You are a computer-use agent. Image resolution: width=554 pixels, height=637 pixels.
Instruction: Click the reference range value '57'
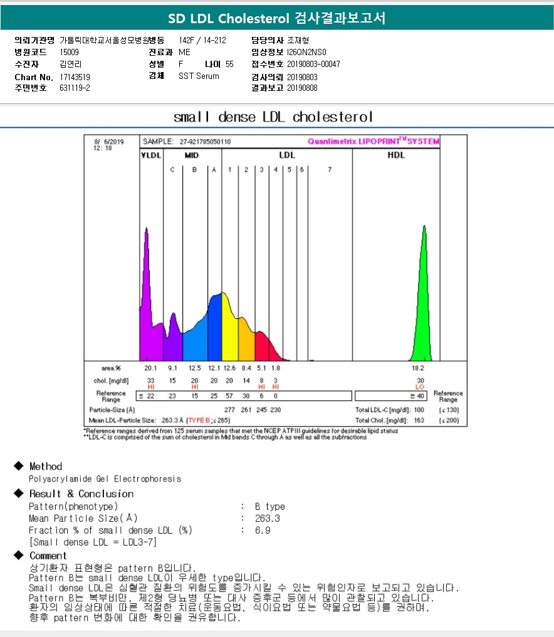tap(229, 396)
